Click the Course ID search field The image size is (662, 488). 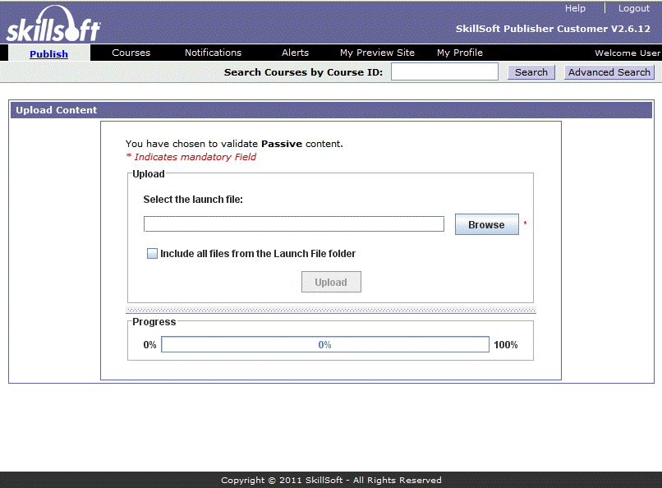coord(444,71)
